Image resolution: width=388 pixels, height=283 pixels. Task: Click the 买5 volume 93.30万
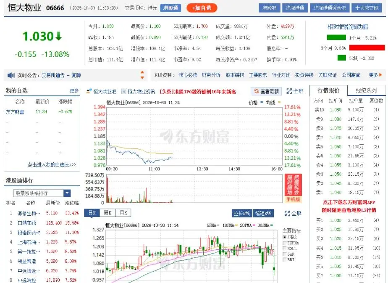356,257
